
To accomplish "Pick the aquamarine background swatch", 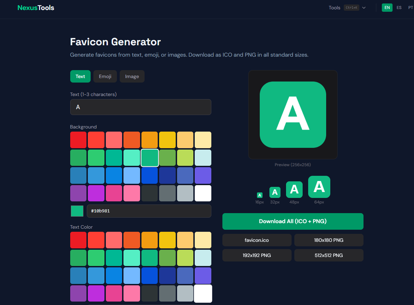I will click(132, 158).
